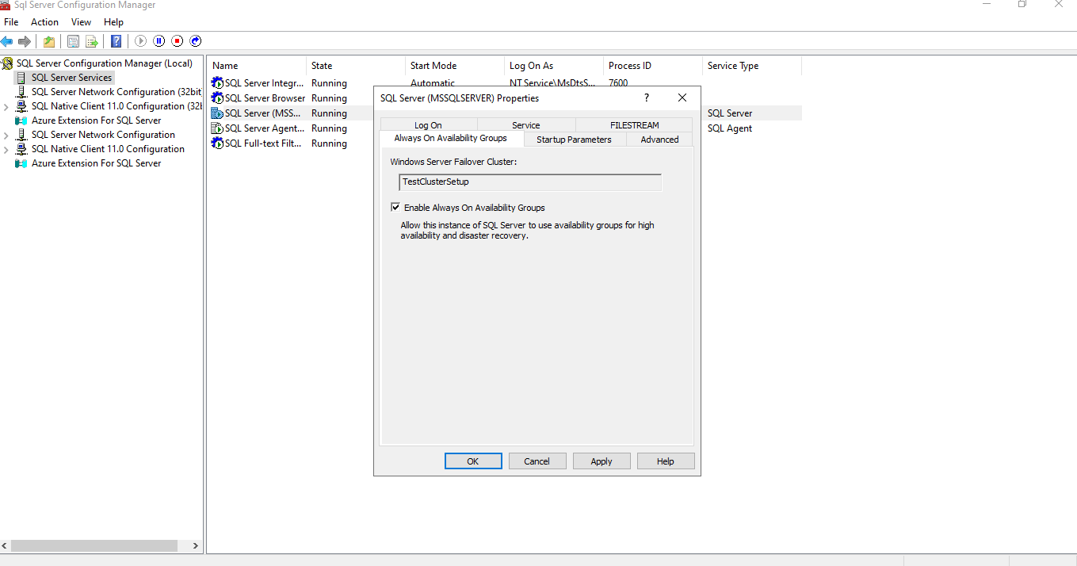Image resolution: width=1077 pixels, height=566 pixels.
Task: Click the Windows Server Failover Cluster name field
Action: pos(530,182)
